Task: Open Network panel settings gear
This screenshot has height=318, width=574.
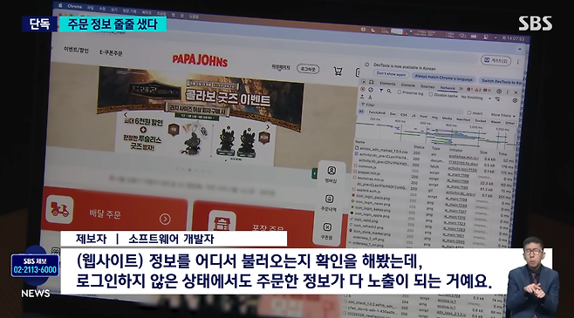Action: (515, 100)
